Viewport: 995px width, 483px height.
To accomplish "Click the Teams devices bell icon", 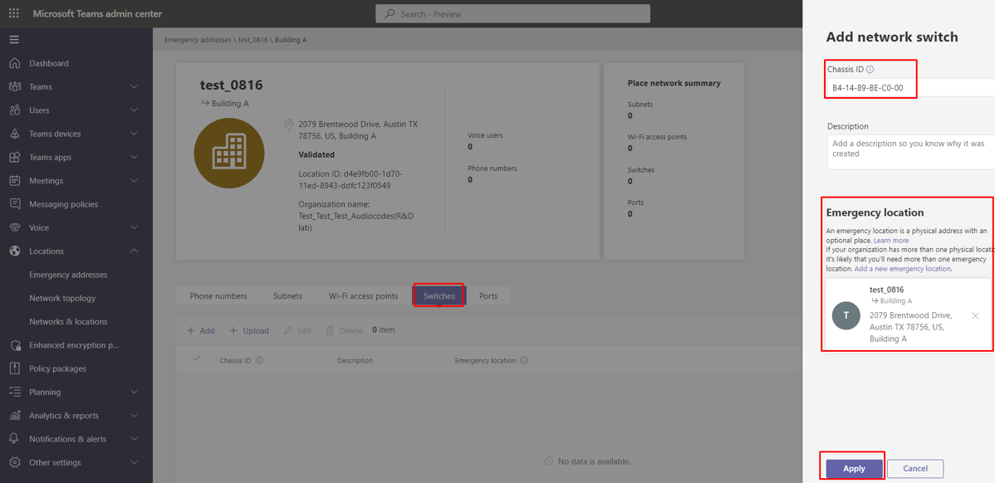I will [15, 134].
